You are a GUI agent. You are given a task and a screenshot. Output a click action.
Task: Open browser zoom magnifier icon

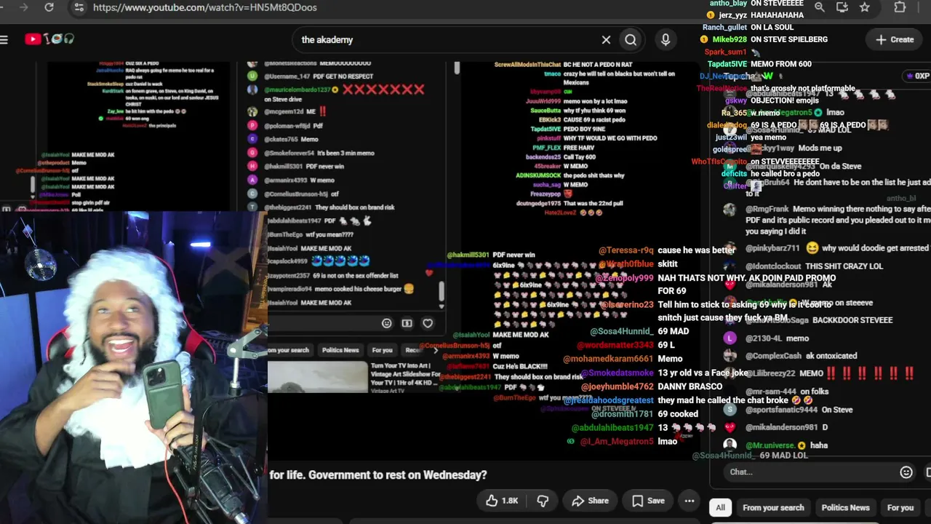[x=820, y=7]
